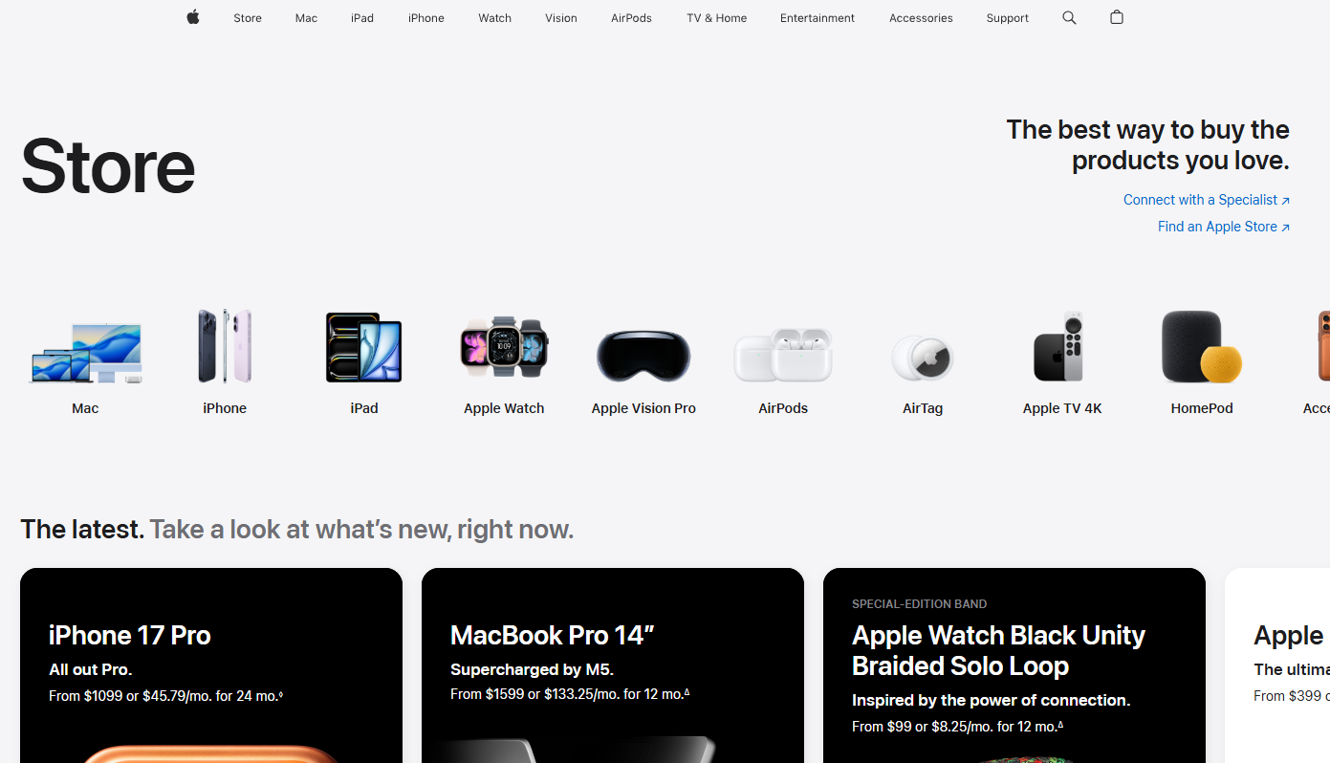Open the Store menu item

[x=248, y=18]
